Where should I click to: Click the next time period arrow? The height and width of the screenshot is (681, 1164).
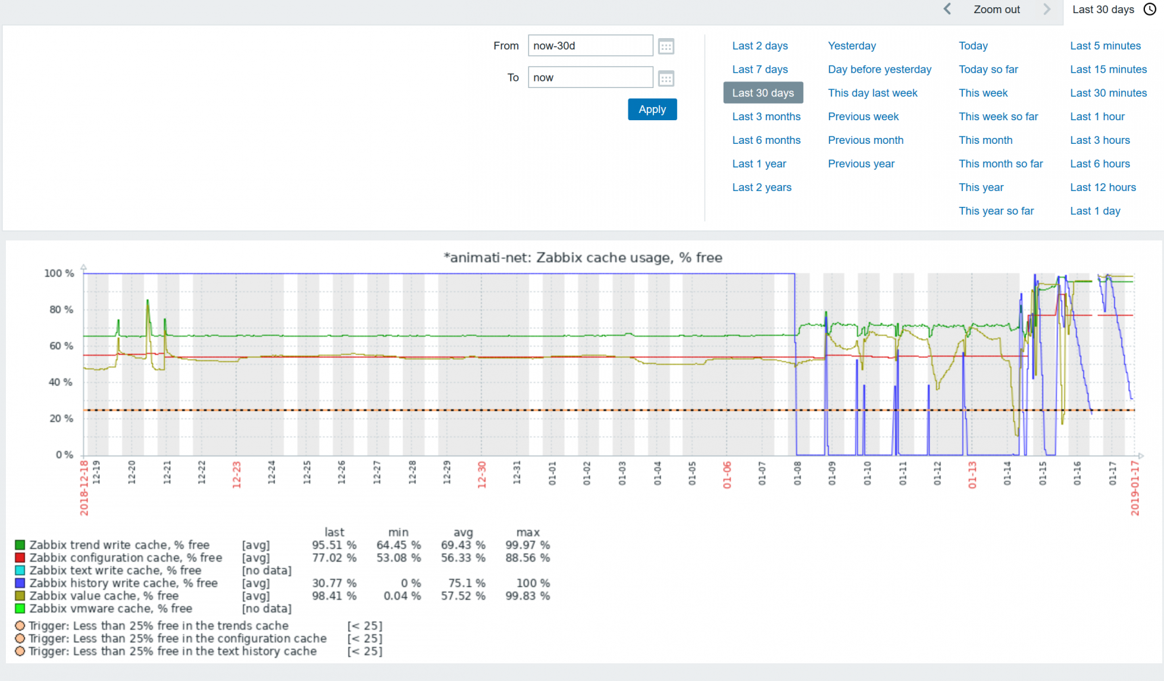1047,9
